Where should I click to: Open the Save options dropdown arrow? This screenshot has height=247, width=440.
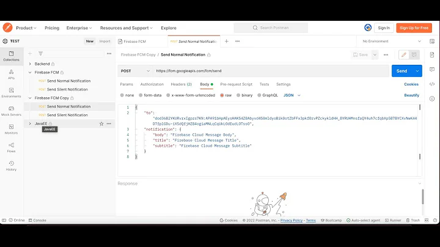click(x=375, y=55)
